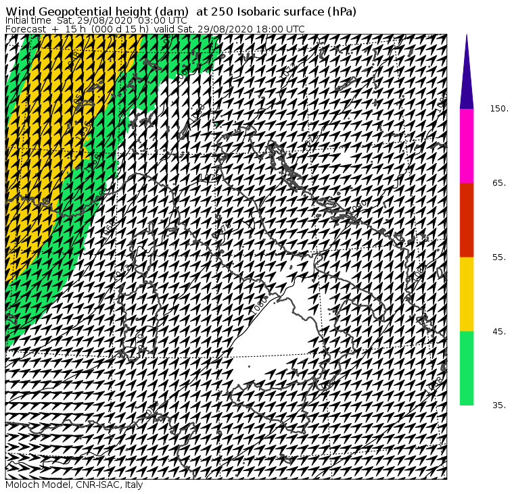Screen dimensions: 514x494
Task: Click the magenta 65–150 legend band
Action: [x=467, y=146]
